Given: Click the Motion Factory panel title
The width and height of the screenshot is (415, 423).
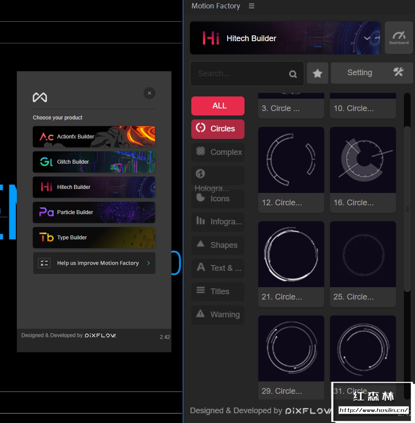Looking at the screenshot, I should point(216,6).
